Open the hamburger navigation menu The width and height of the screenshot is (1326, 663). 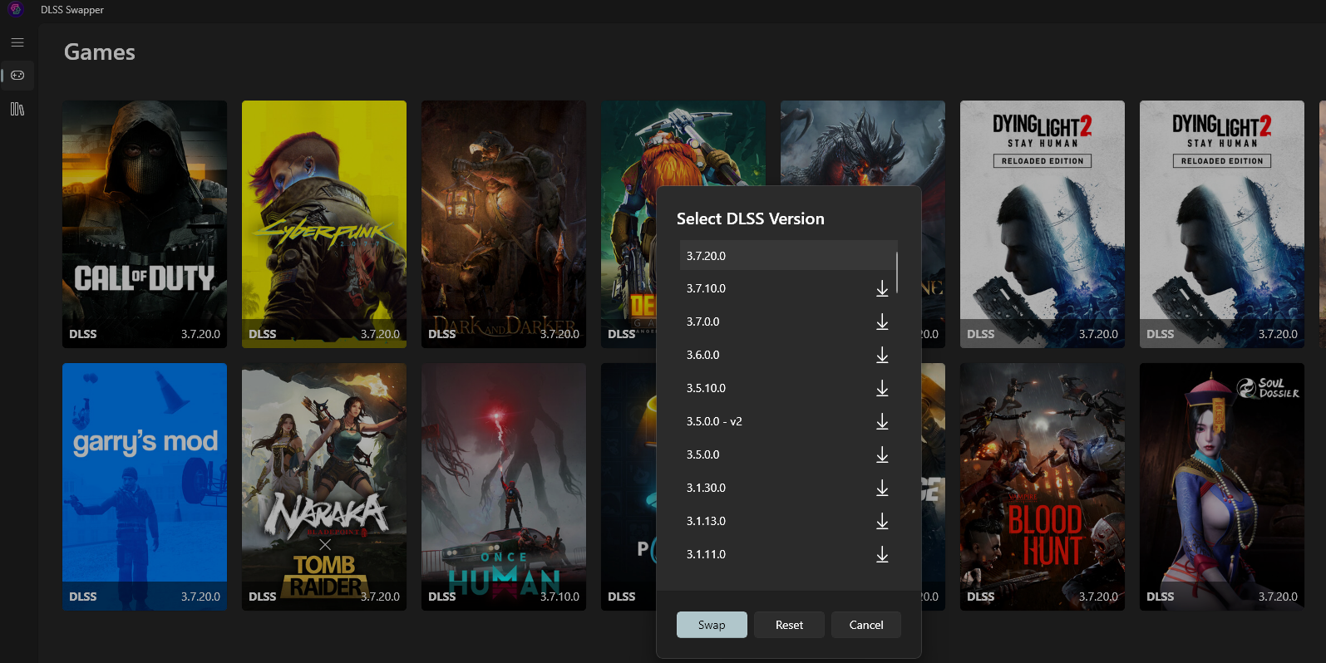click(17, 42)
